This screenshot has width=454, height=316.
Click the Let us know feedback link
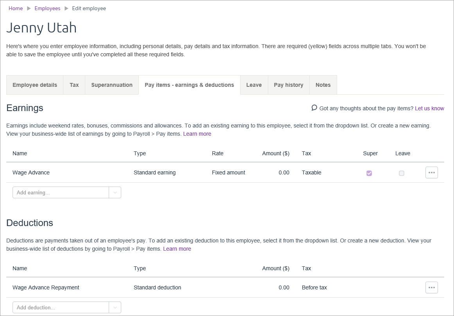429,108
